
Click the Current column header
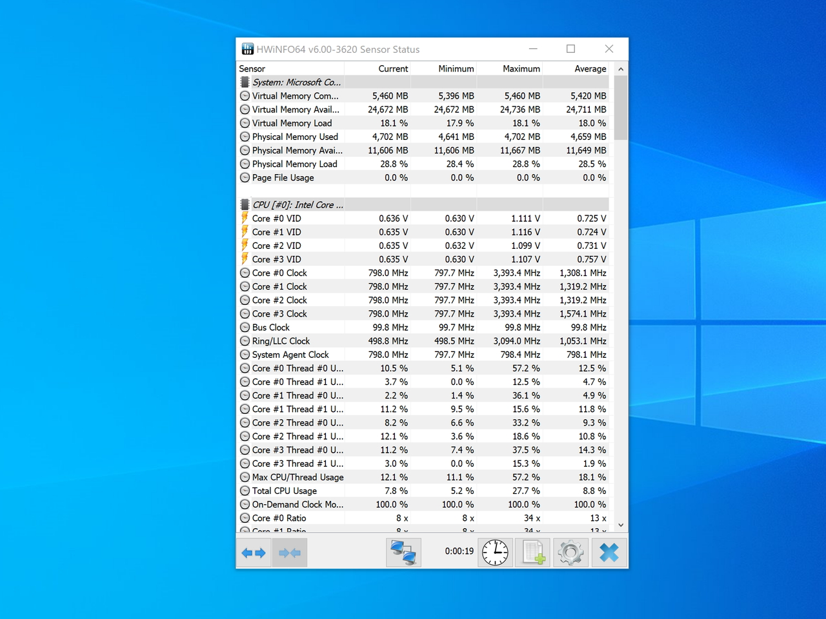coord(378,68)
